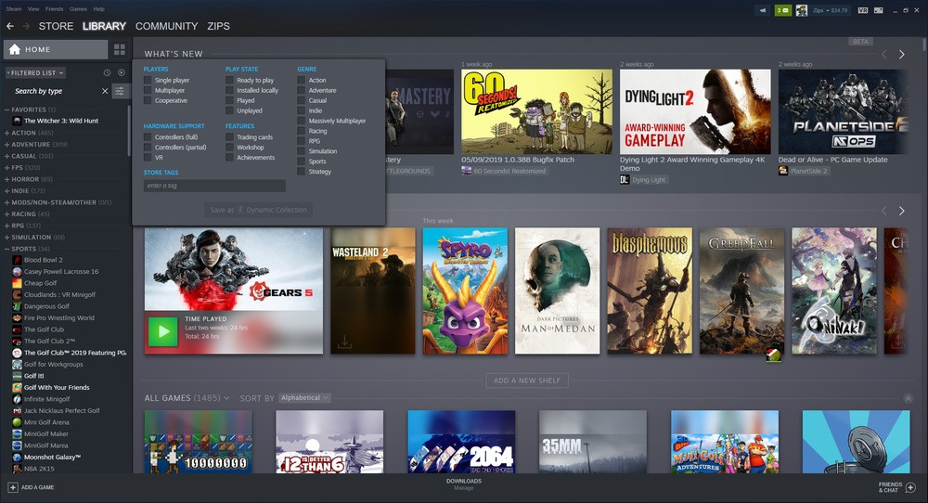Show previous What's New items arrow

click(883, 55)
